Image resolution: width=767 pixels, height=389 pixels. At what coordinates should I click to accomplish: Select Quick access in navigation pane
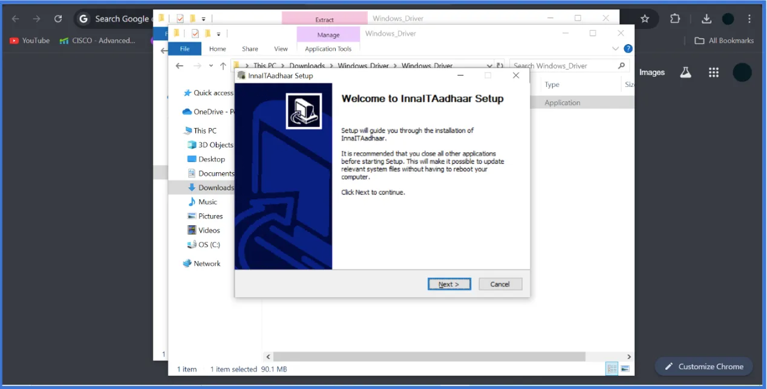click(x=209, y=93)
